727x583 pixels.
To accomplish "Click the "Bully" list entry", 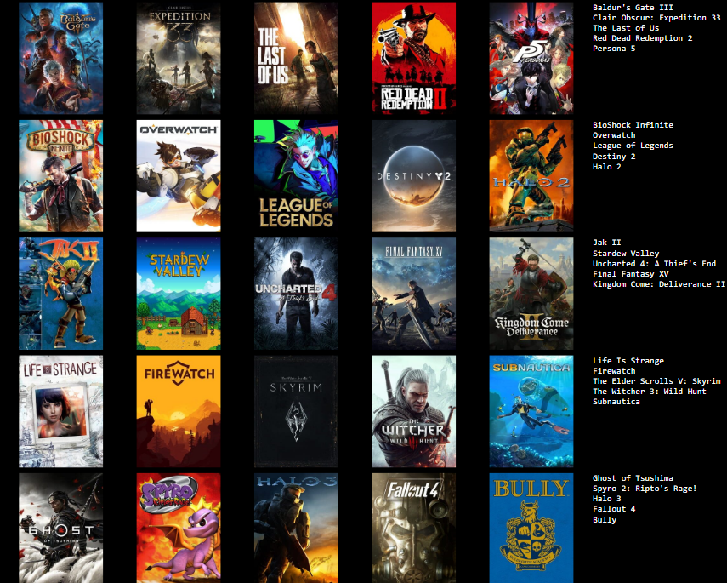I will tap(605, 520).
